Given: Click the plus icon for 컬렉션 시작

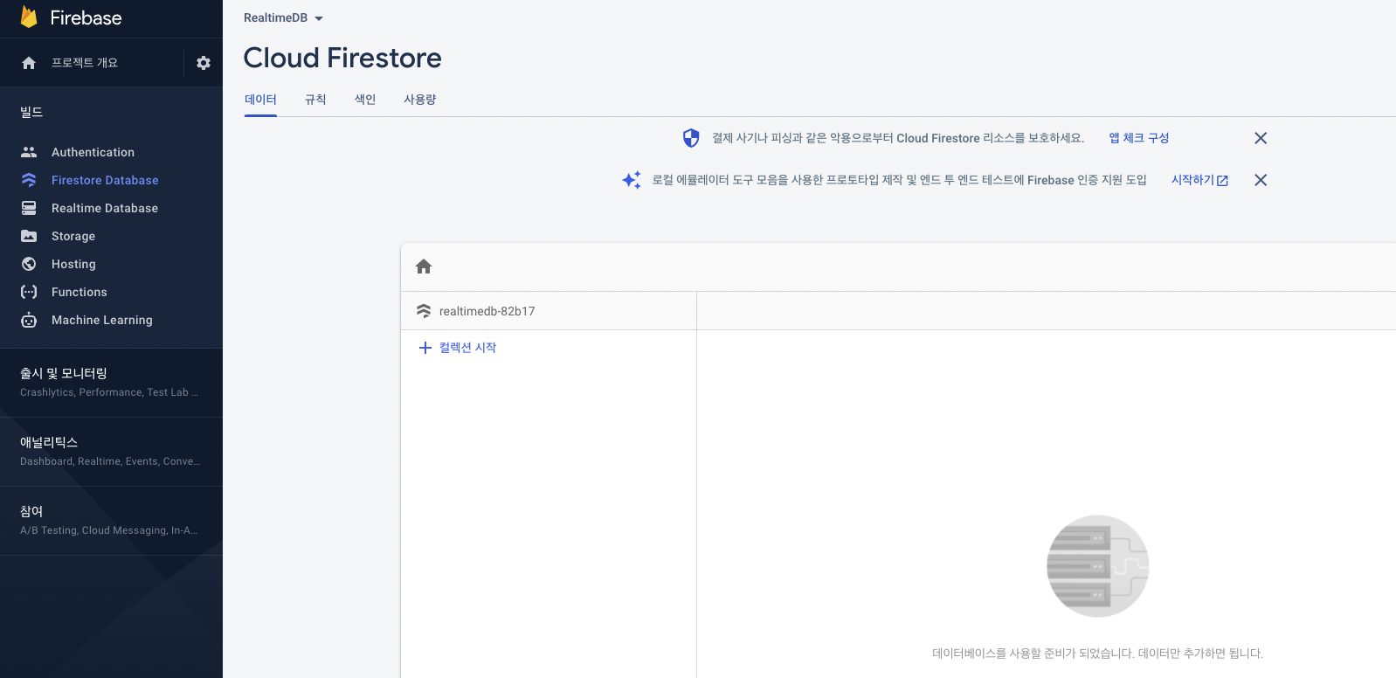Looking at the screenshot, I should point(425,348).
